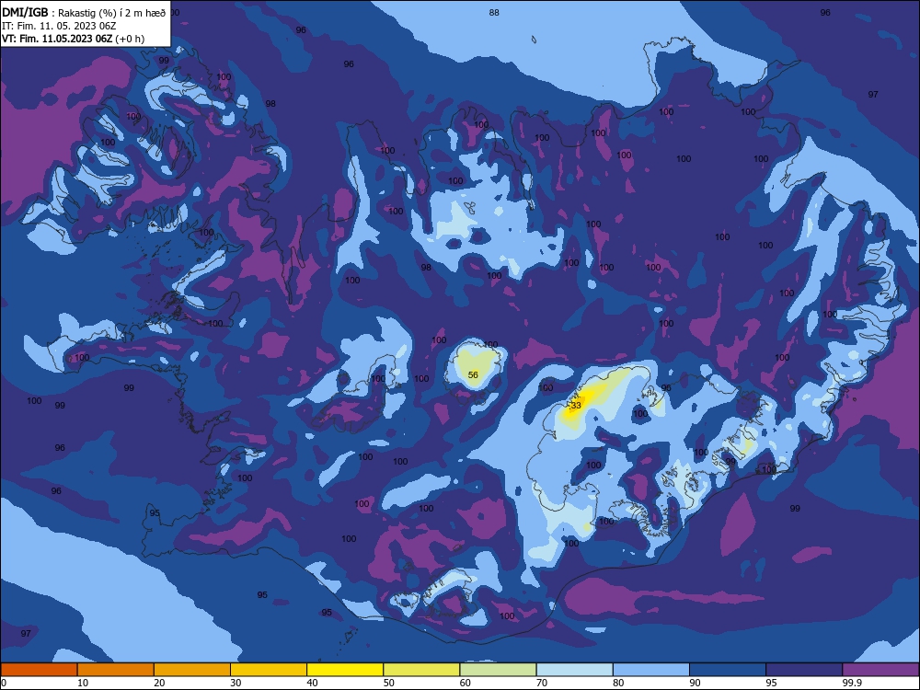Select the dark indigo 95–99.9 legend swatch
Screen dimensions: 920x690
click(x=804, y=670)
